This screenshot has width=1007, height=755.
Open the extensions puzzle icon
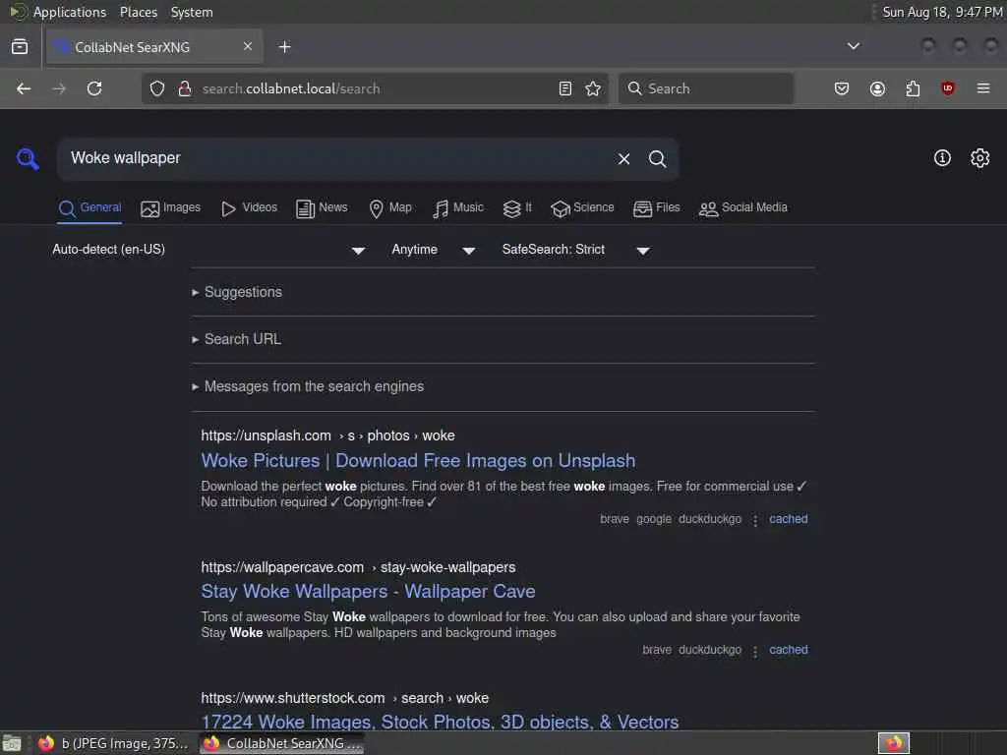click(913, 88)
